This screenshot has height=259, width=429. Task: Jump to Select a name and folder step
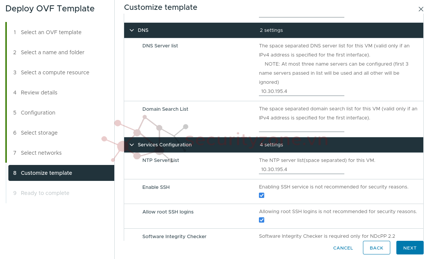[x=52, y=52]
